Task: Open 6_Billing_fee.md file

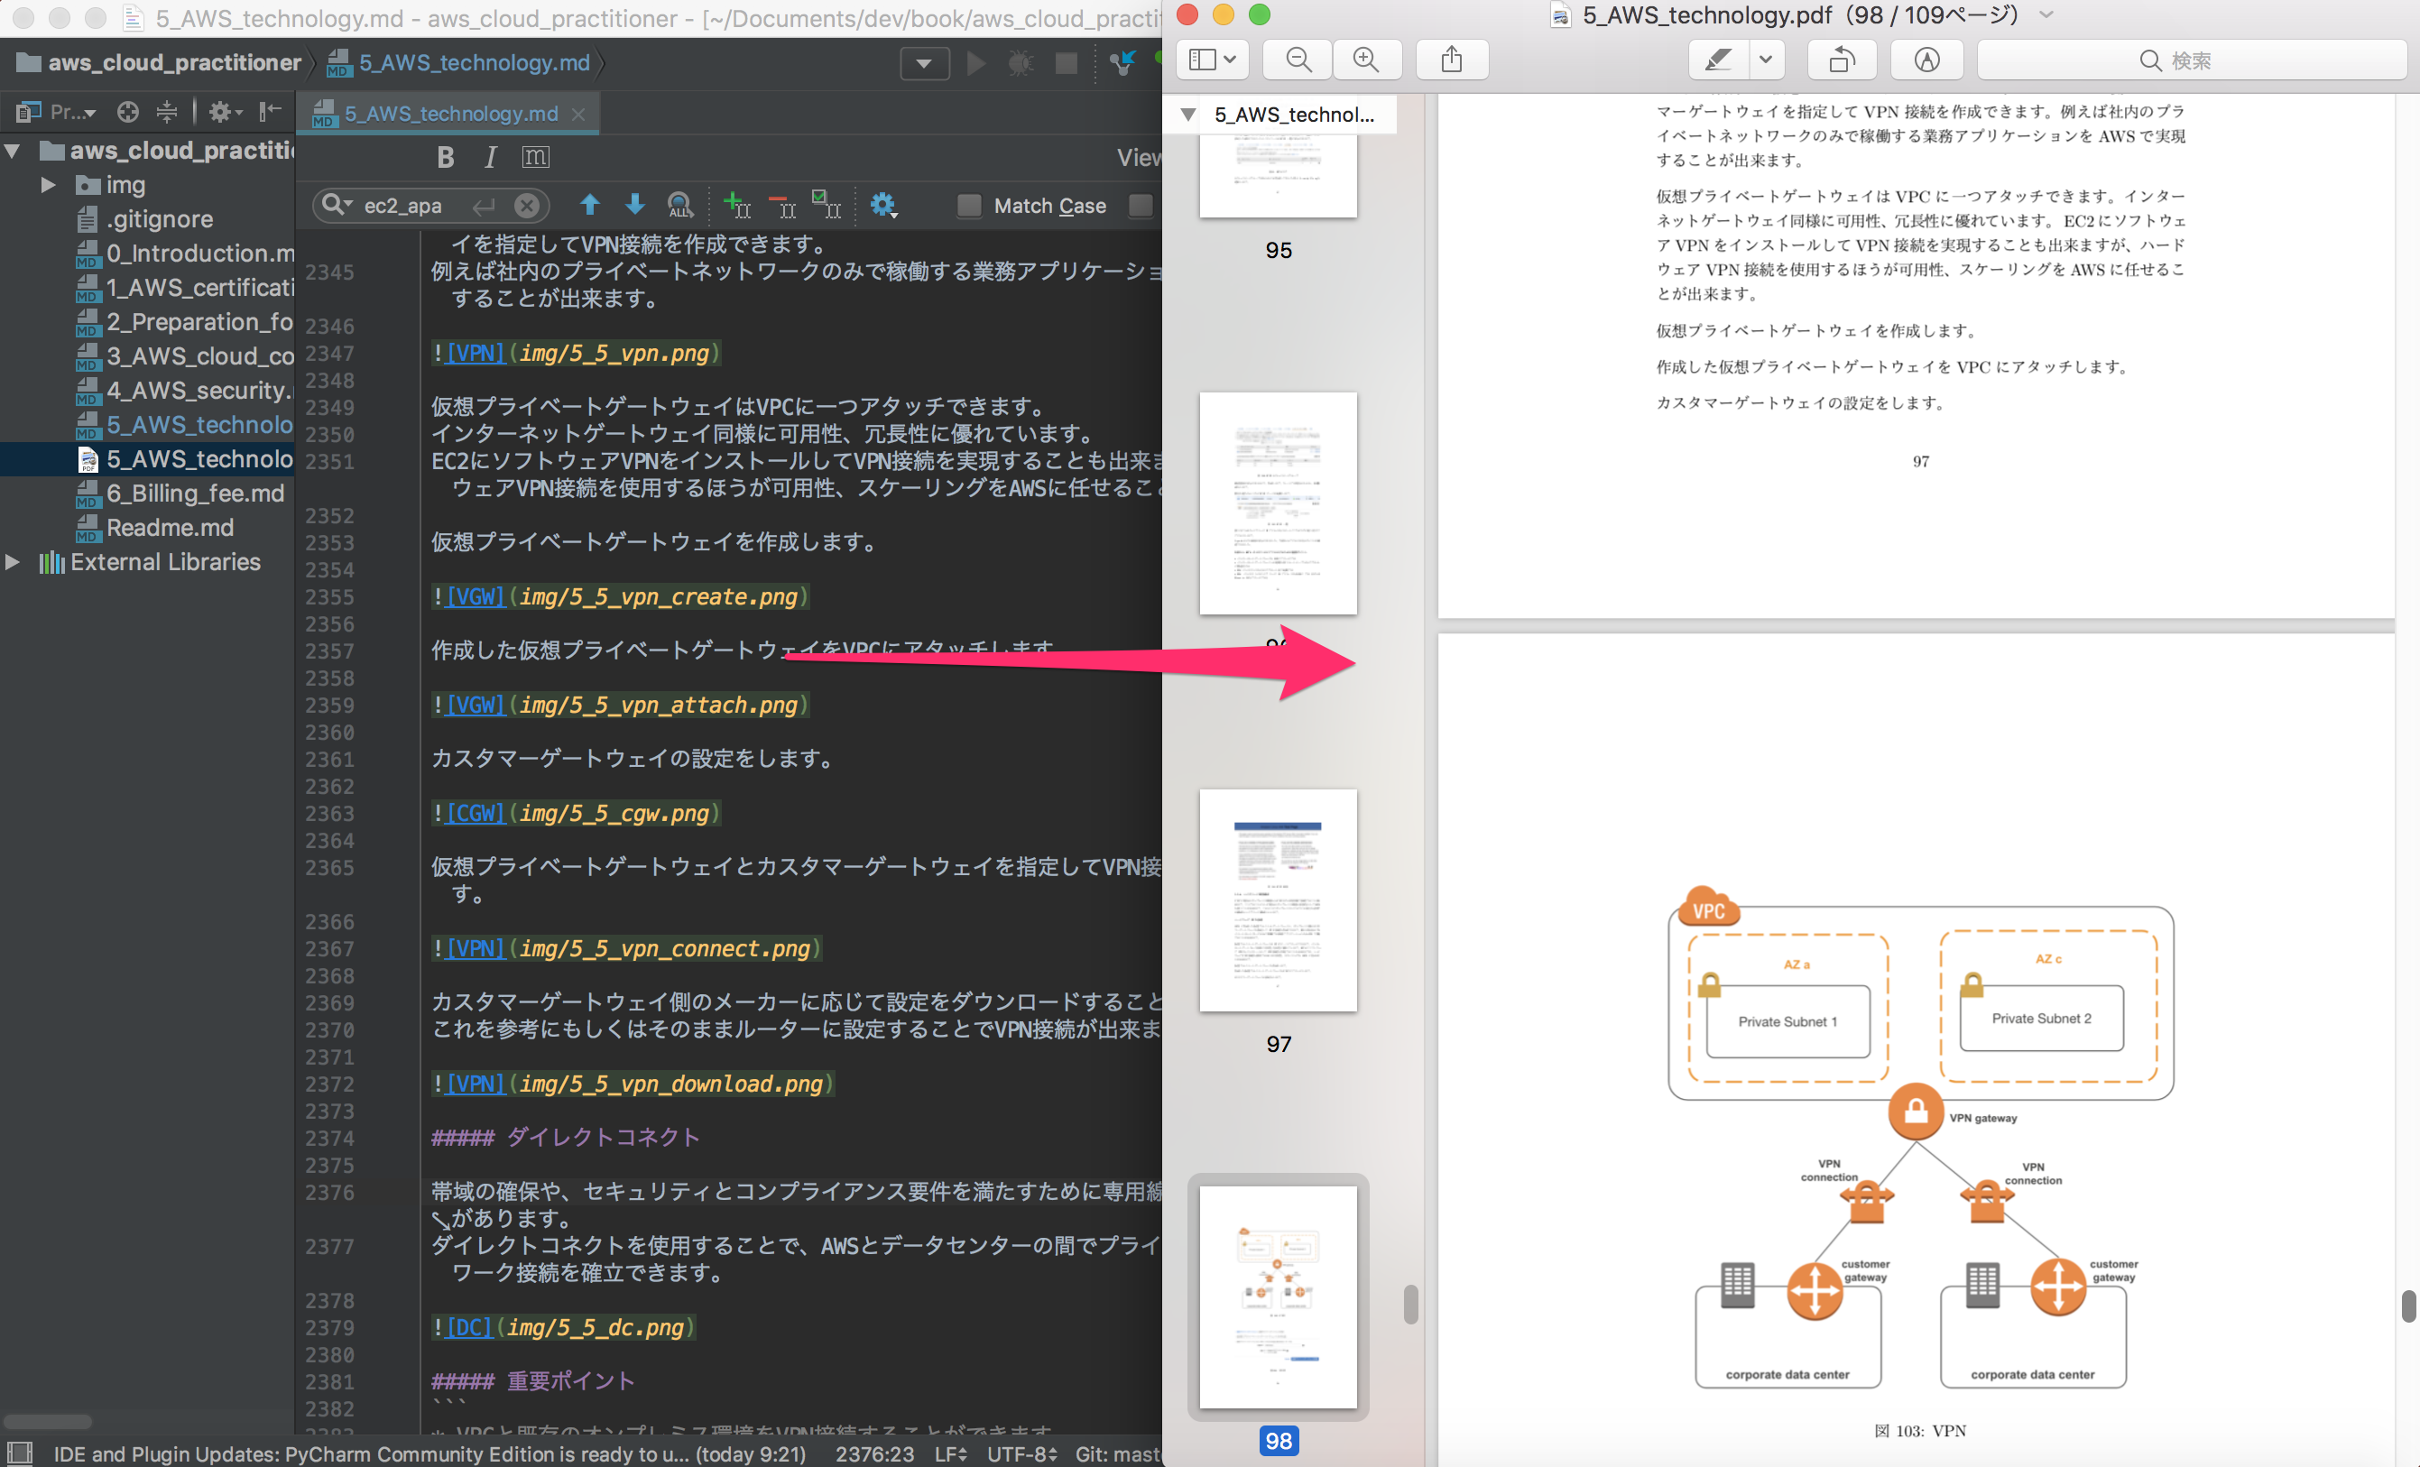Action: pyautogui.click(x=180, y=493)
